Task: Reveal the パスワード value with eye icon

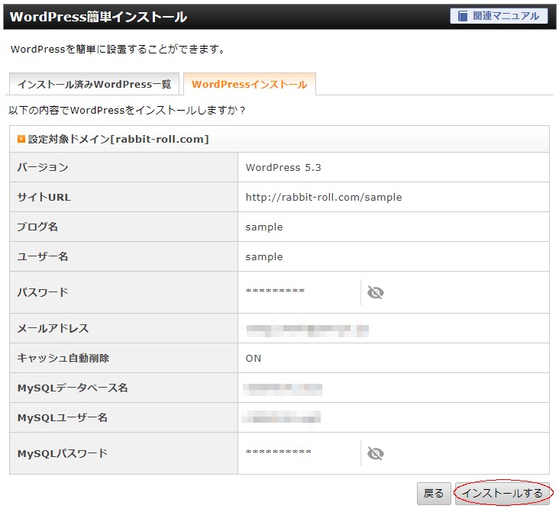Action: click(376, 292)
